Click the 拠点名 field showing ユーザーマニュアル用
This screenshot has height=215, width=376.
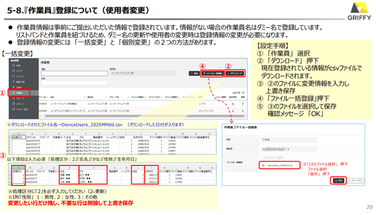pyautogui.click(x=143, y=73)
